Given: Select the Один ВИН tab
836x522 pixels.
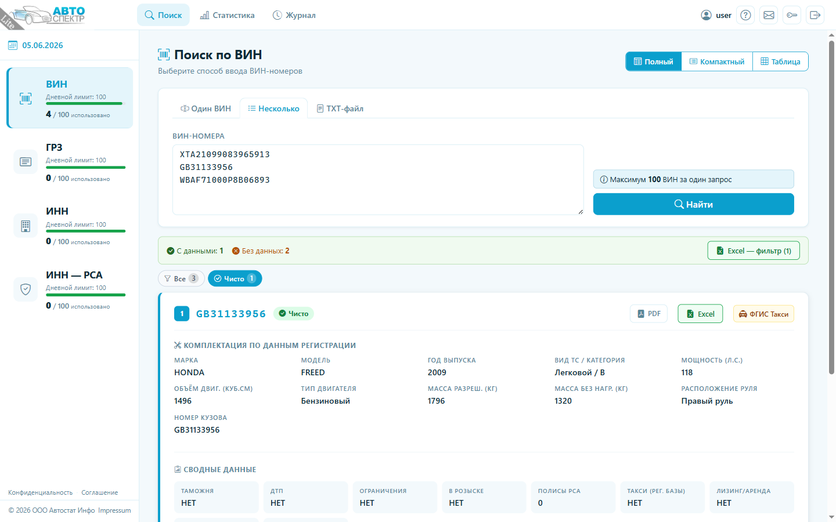Looking at the screenshot, I should point(206,108).
